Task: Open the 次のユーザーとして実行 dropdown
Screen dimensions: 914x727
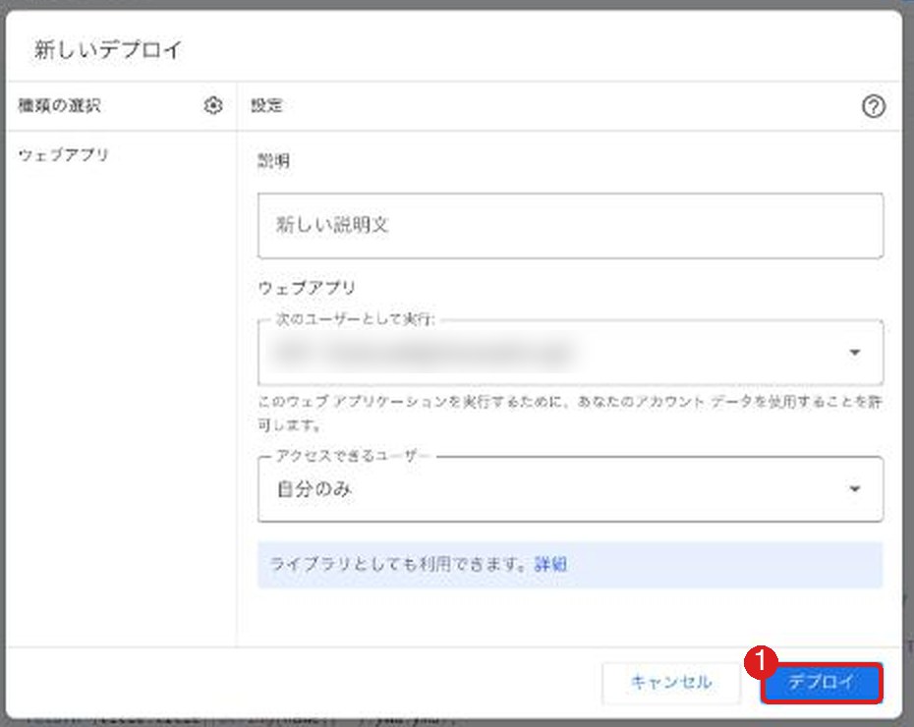Action: (570, 353)
